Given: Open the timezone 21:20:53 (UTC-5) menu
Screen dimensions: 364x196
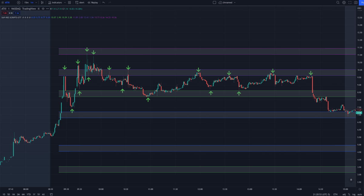Looking at the screenshot, I should (x=322, y=194).
